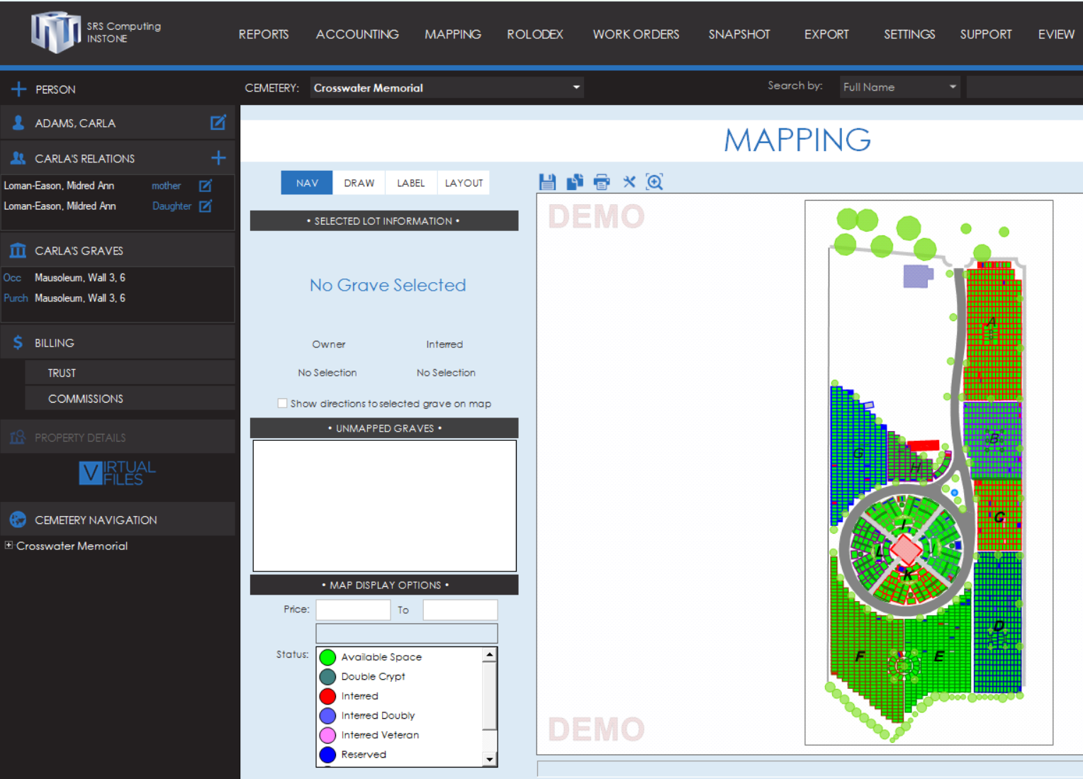Screen dimensions: 1083x779
Task: Click the zoom-in magnifier icon
Action: click(x=655, y=182)
